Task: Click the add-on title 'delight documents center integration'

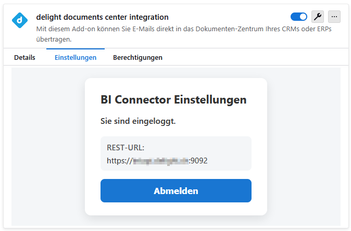Action: pos(102,17)
